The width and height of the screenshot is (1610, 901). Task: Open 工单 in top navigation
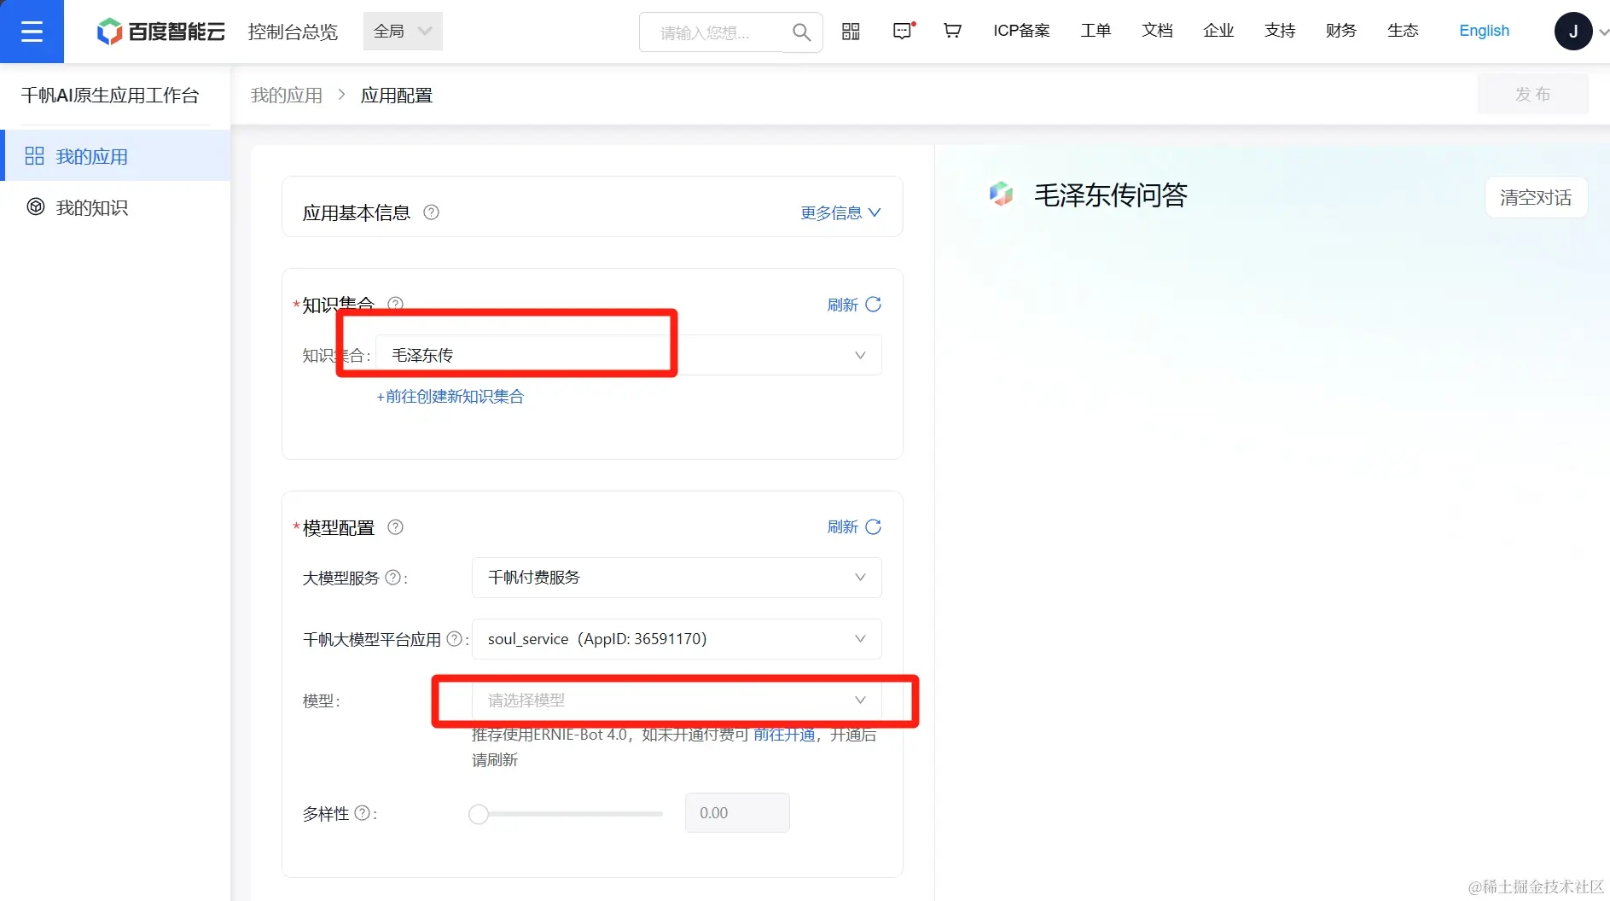(x=1096, y=31)
